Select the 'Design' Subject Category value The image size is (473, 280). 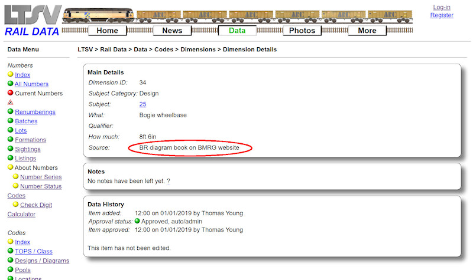149,94
